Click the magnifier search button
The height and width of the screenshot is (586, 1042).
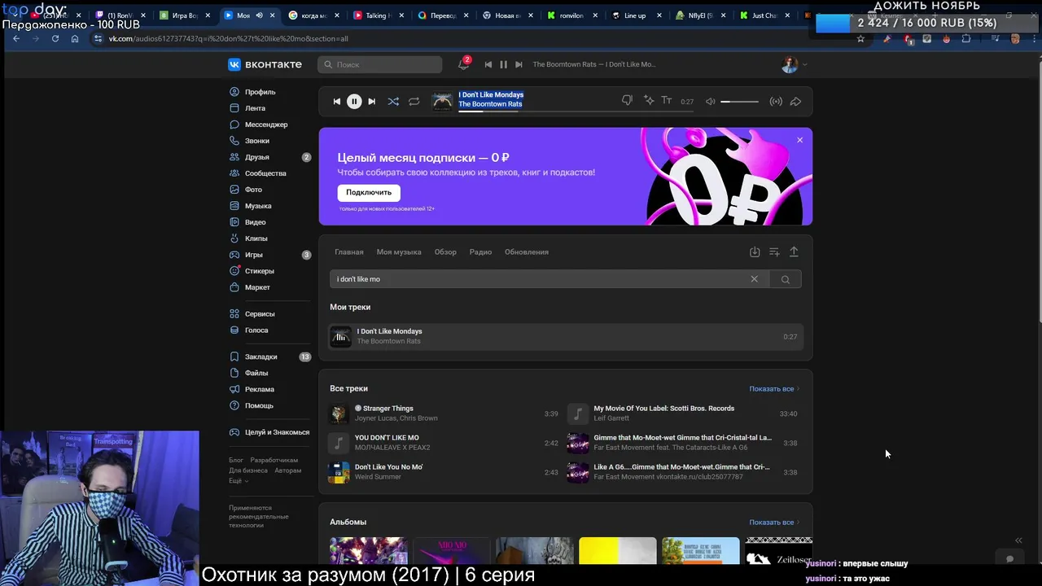786,279
